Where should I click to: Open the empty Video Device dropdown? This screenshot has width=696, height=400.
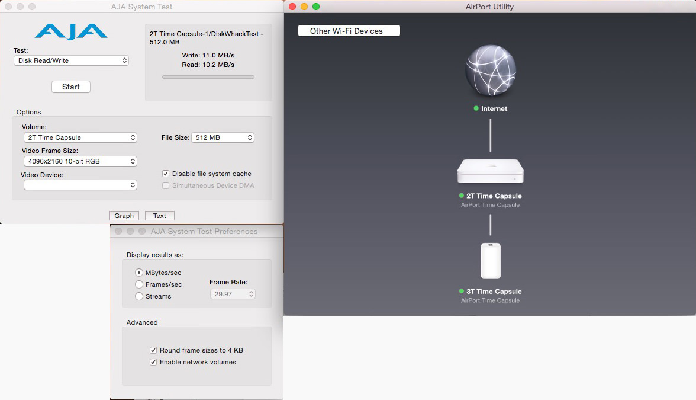80,185
